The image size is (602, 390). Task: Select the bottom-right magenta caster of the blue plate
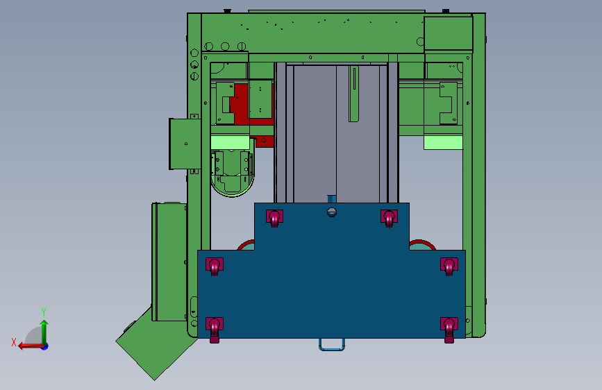tap(449, 330)
